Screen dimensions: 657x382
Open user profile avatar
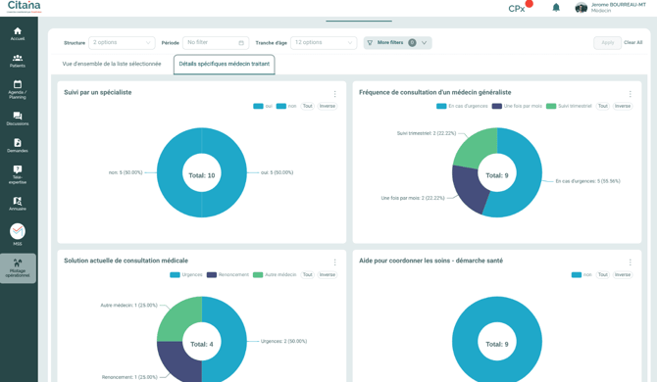click(x=581, y=8)
